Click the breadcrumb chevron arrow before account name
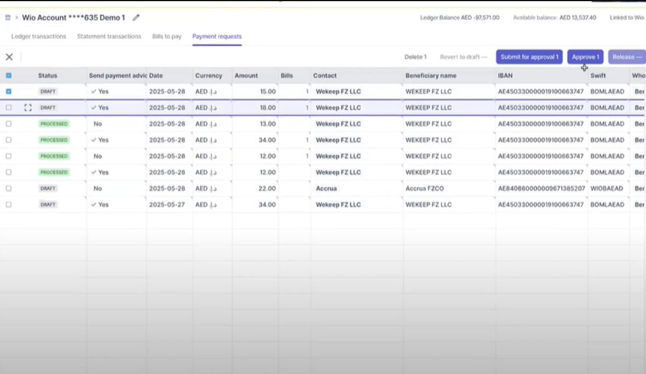The width and height of the screenshot is (646, 374). click(x=17, y=17)
